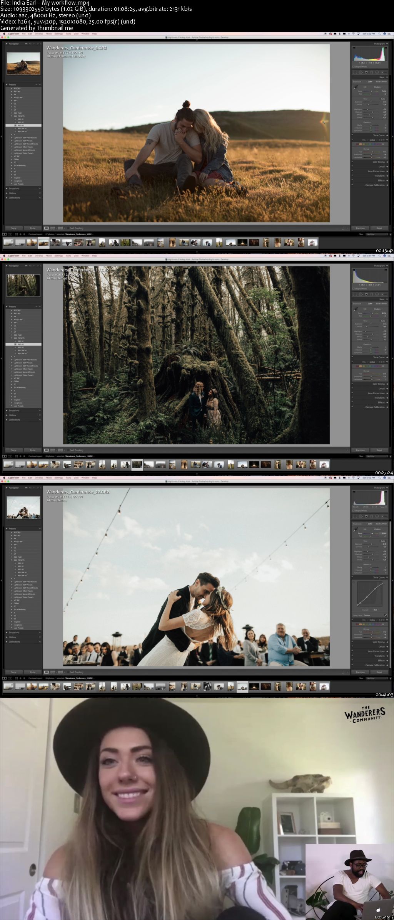Select the crop overlay tool in Wanderers_Conference_22 frame
The height and width of the screenshot is (920, 394).
point(355,516)
